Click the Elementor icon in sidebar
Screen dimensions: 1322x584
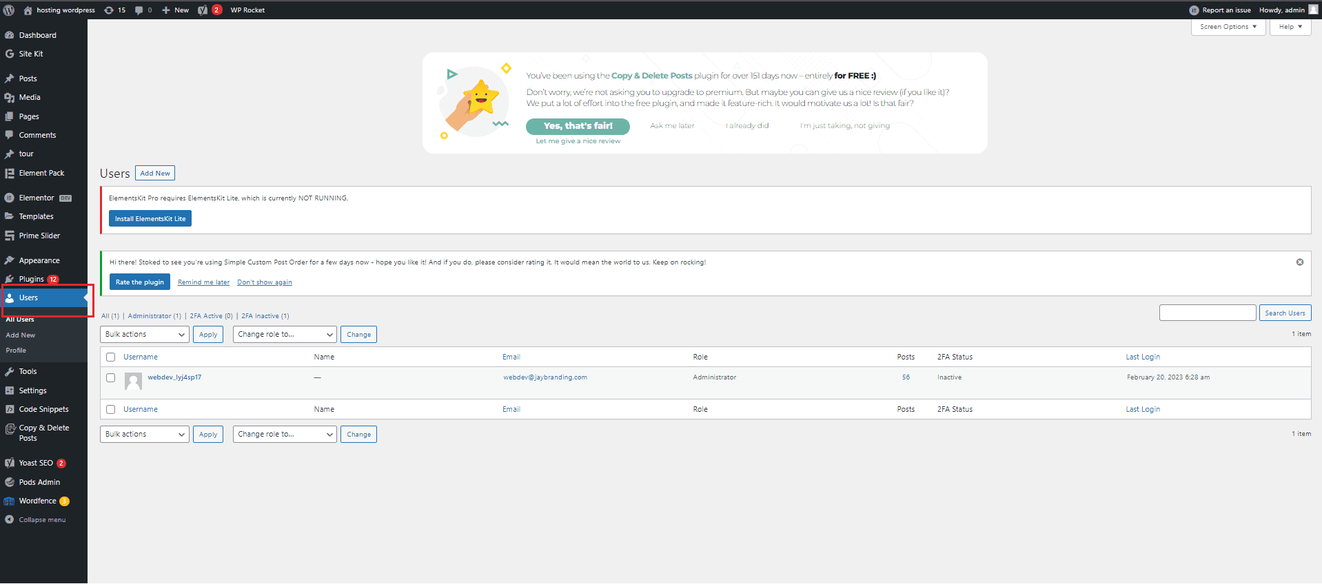(10, 198)
